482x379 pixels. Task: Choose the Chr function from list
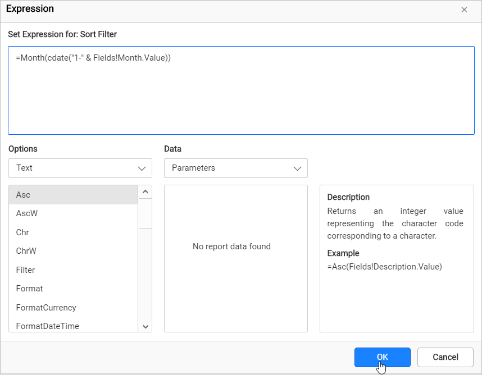click(x=73, y=232)
